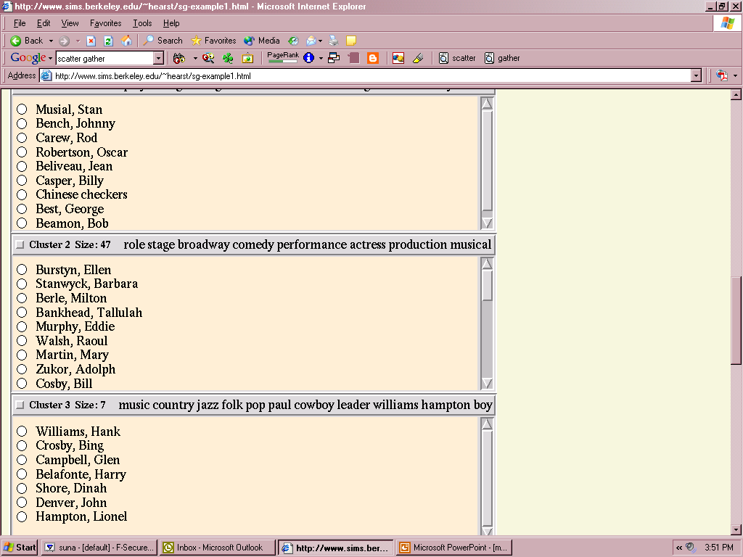This screenshot has width=743, height=557.
Task: Open the Back button history dropdown arrow
Action: [x=50, y=41]
